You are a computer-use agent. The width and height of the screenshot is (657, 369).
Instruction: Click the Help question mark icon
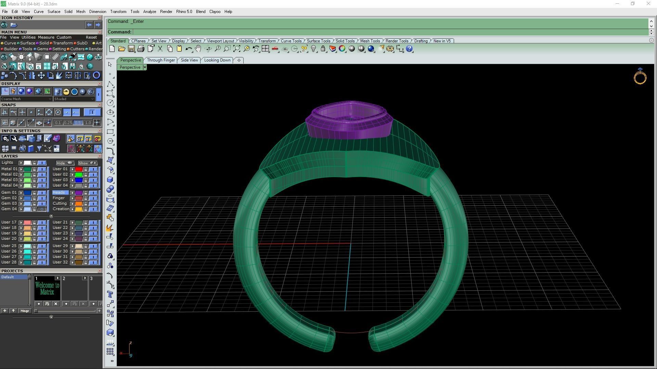(x=409, y=49)
